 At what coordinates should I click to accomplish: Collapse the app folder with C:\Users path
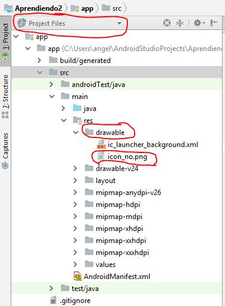tap(28, 49)
